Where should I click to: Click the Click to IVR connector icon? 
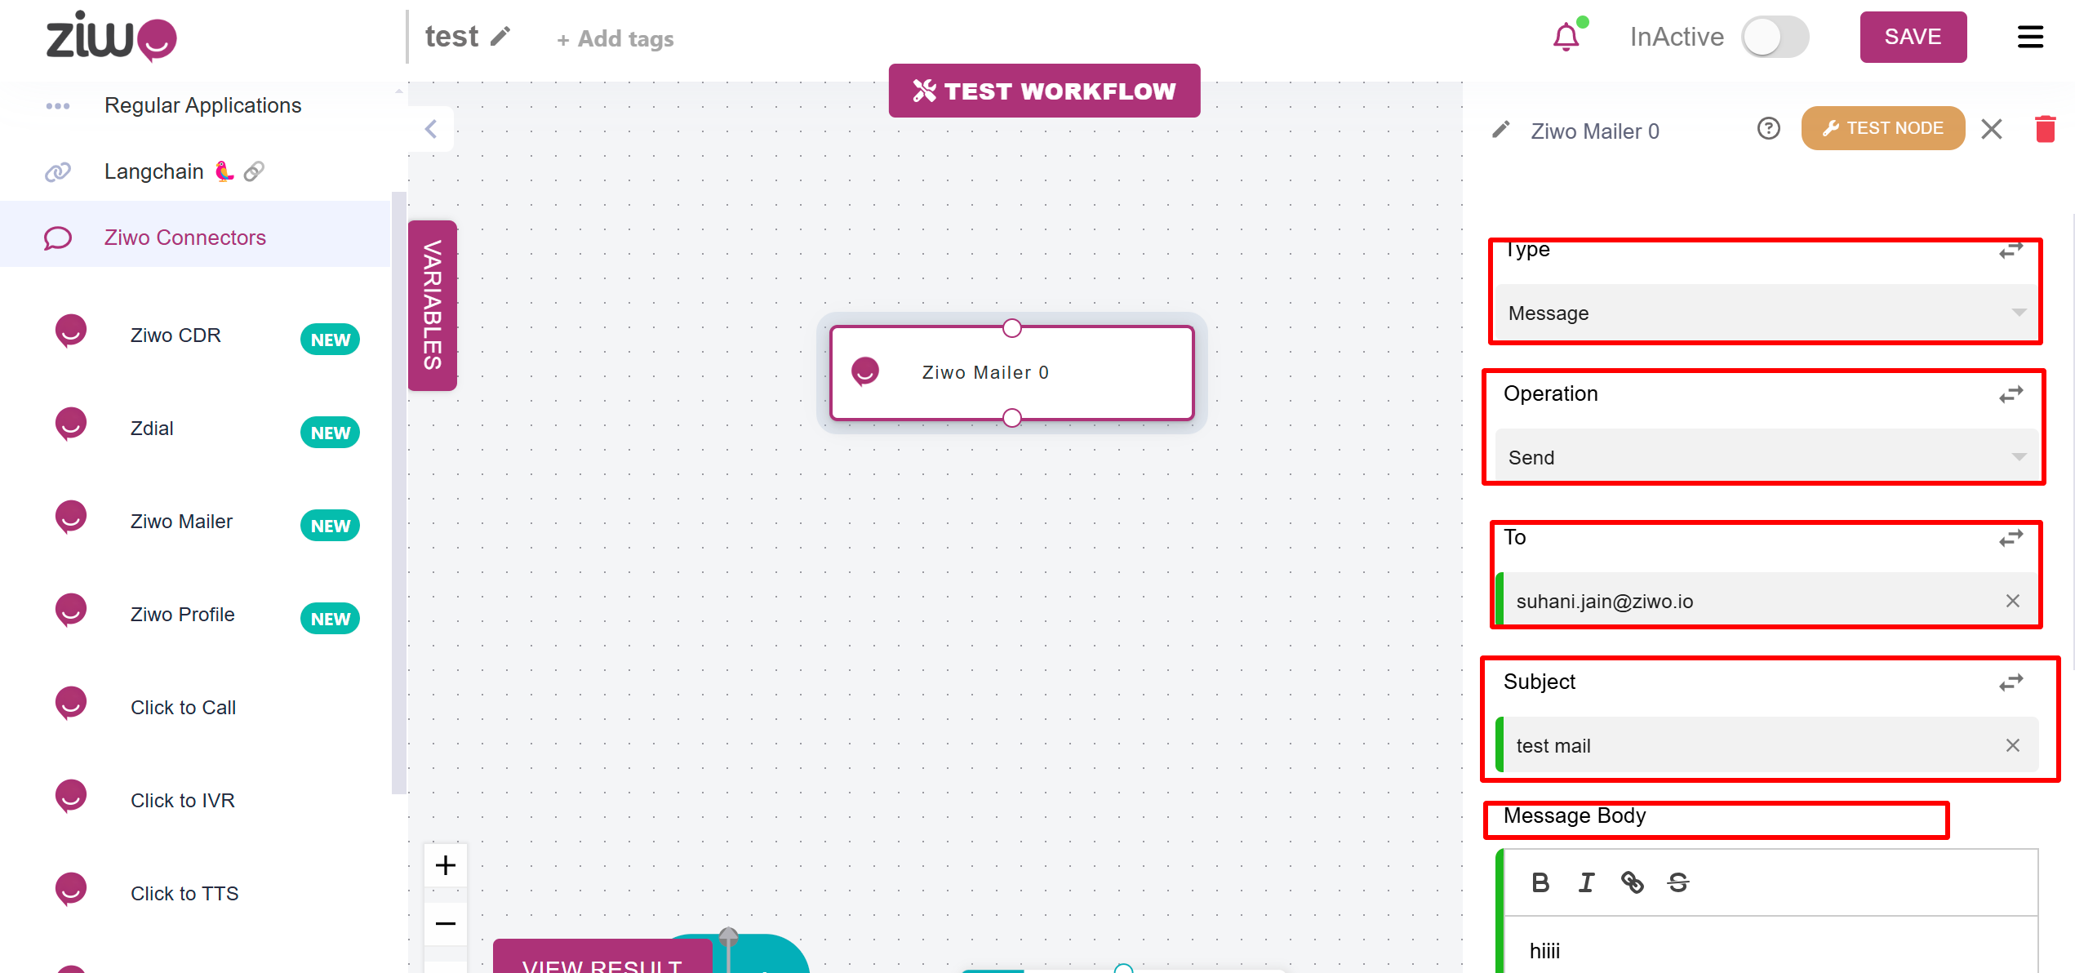(71, 797)
